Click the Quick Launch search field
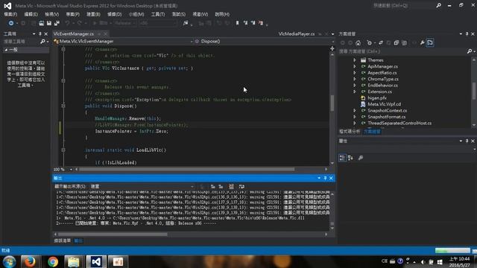The width and height of the screenshot is (477, 268). [x=403, y=6]
